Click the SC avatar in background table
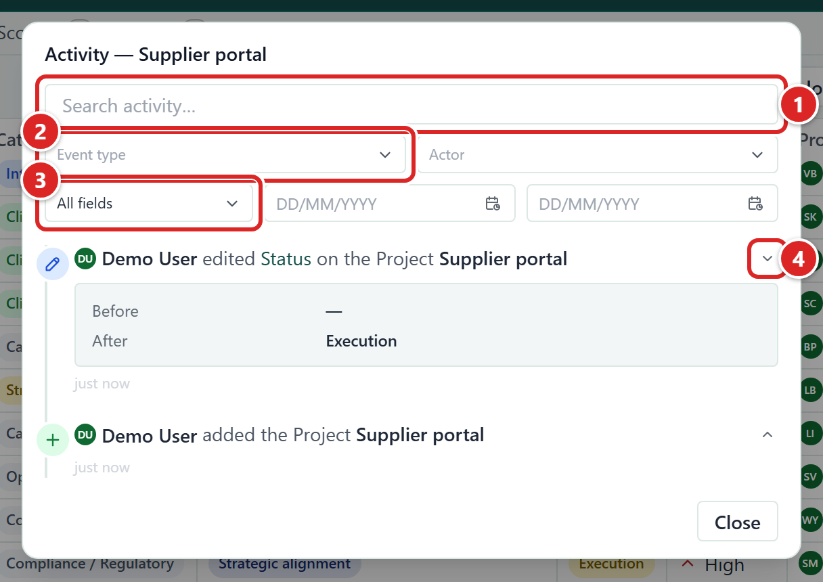 (x=810, y=303)
